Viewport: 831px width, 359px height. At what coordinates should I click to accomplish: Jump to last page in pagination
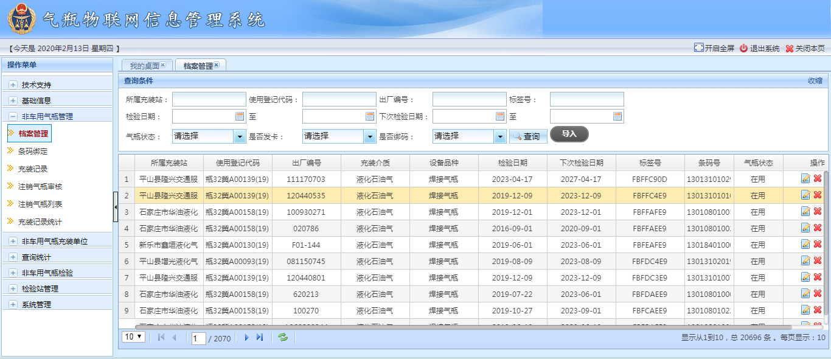(260, 337)
